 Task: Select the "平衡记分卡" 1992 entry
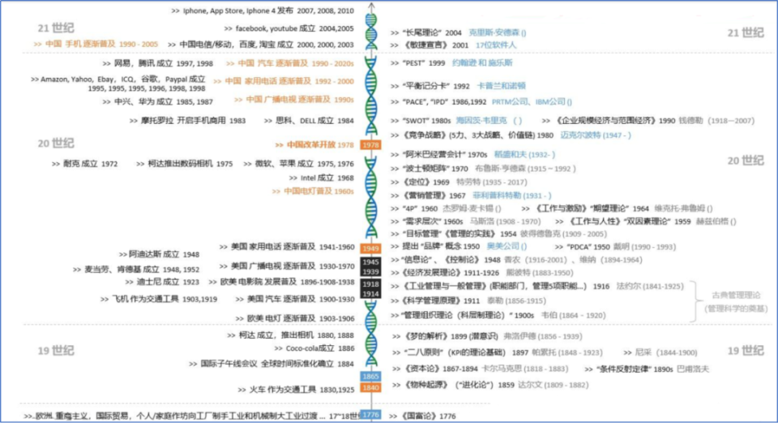458,86
